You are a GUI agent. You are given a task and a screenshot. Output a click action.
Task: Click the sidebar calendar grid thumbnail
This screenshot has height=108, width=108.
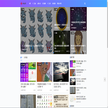click(73, 99)
